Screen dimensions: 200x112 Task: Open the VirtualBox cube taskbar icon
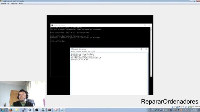[30, 110]
